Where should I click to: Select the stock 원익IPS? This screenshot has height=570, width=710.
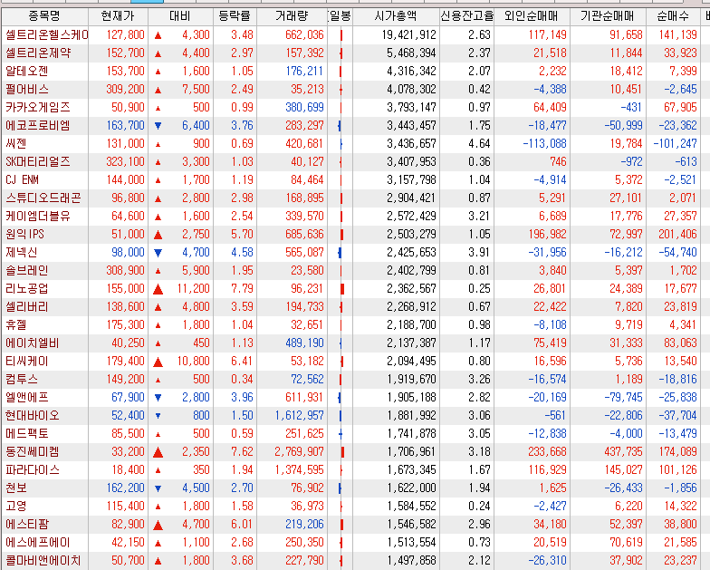[x=25, y=234]
